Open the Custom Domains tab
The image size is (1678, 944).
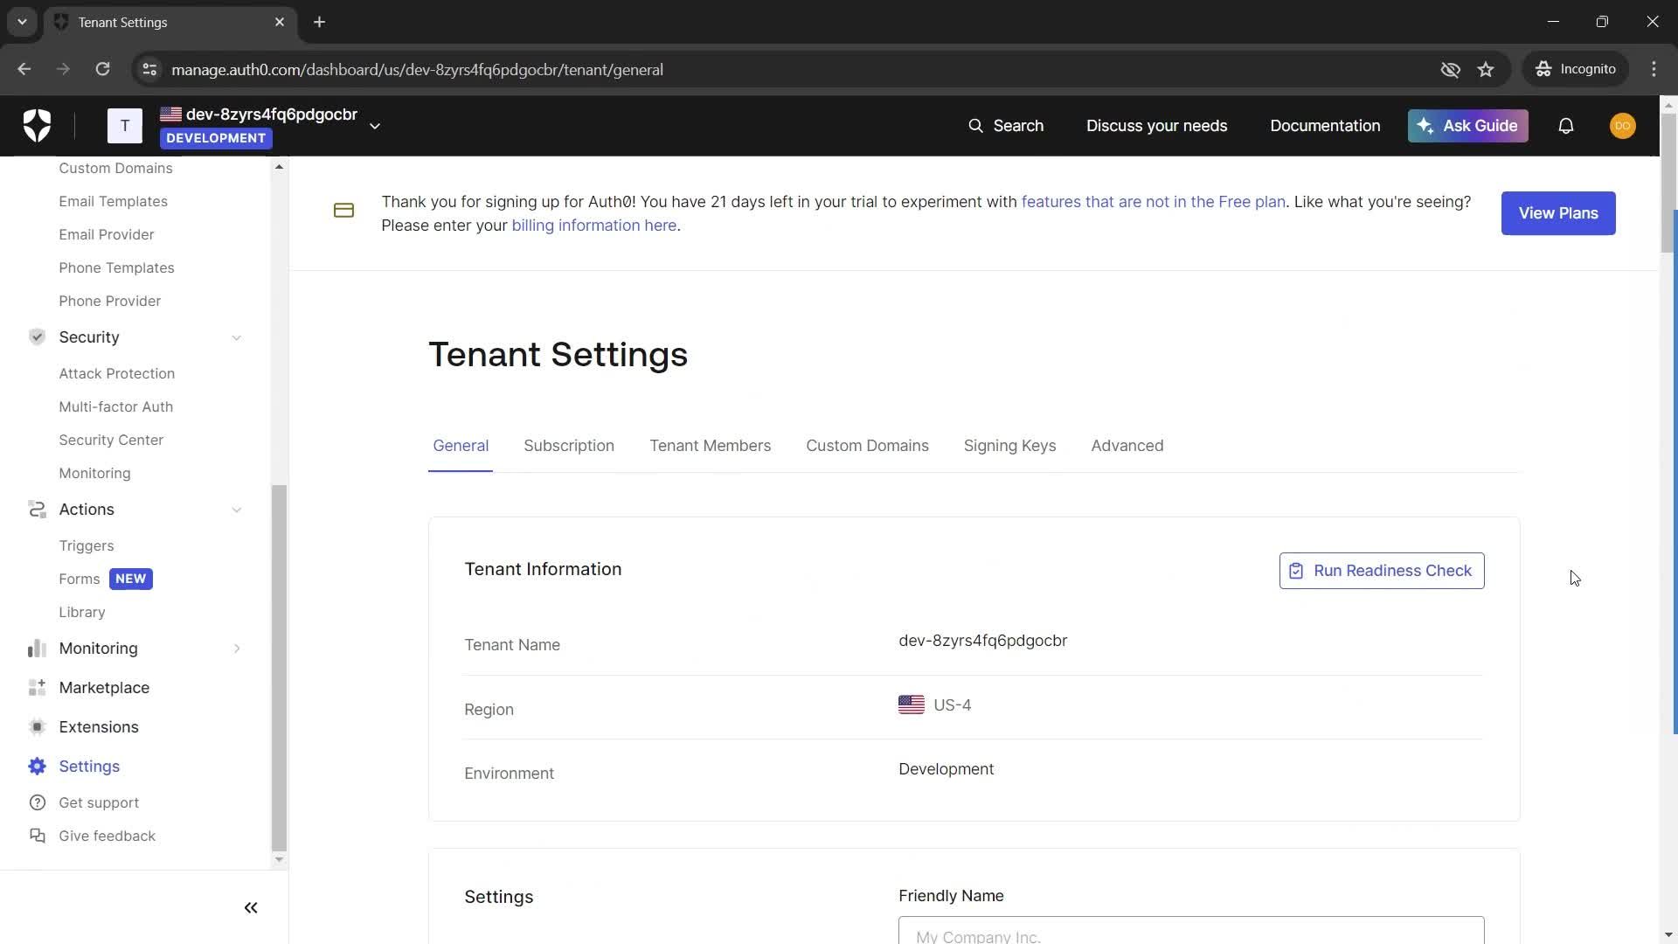(x=867, y=446)
